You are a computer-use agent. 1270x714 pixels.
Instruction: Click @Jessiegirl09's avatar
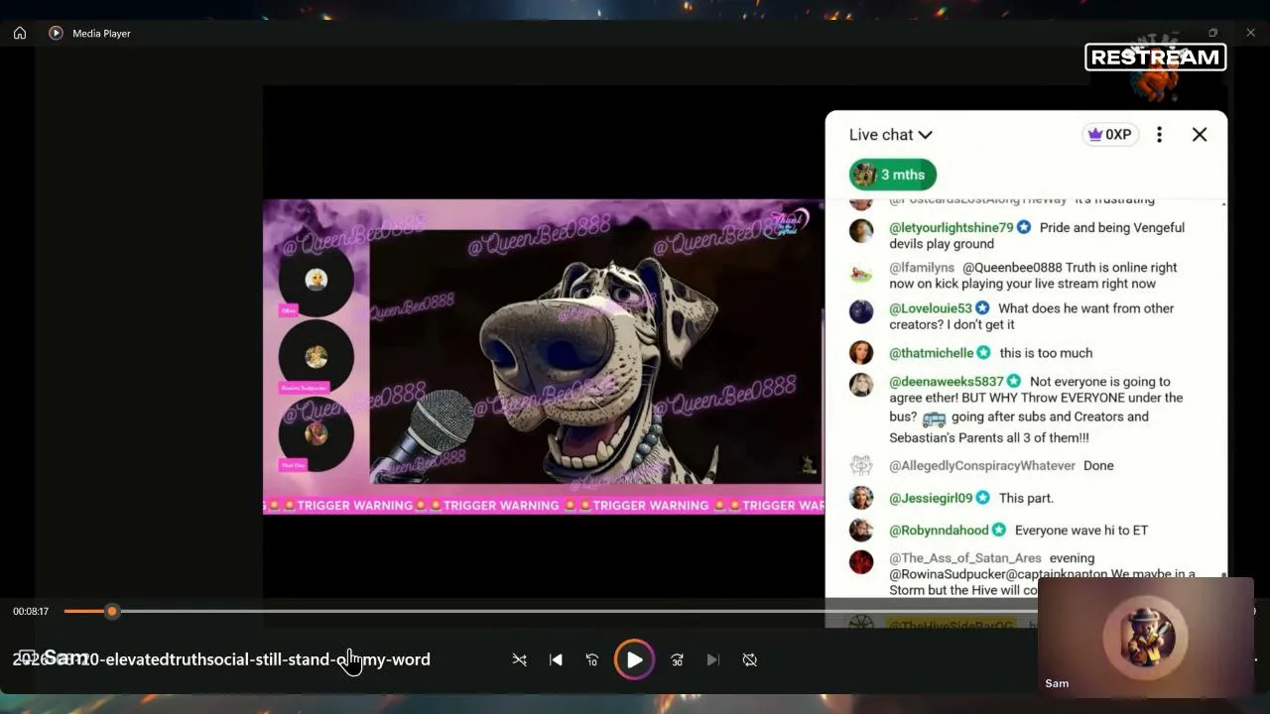click(861, 498)
